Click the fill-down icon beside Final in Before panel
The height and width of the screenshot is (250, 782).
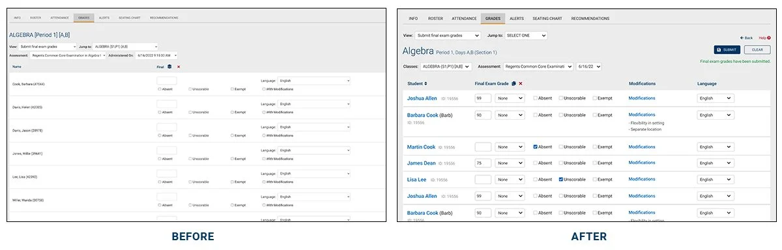click(170, 66)
